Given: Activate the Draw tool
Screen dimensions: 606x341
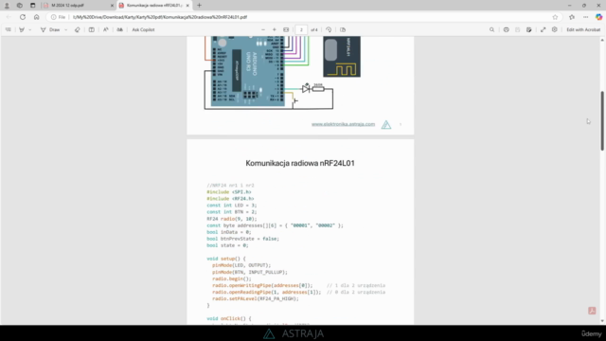Looking at the screenshot, I should [50, 29].
